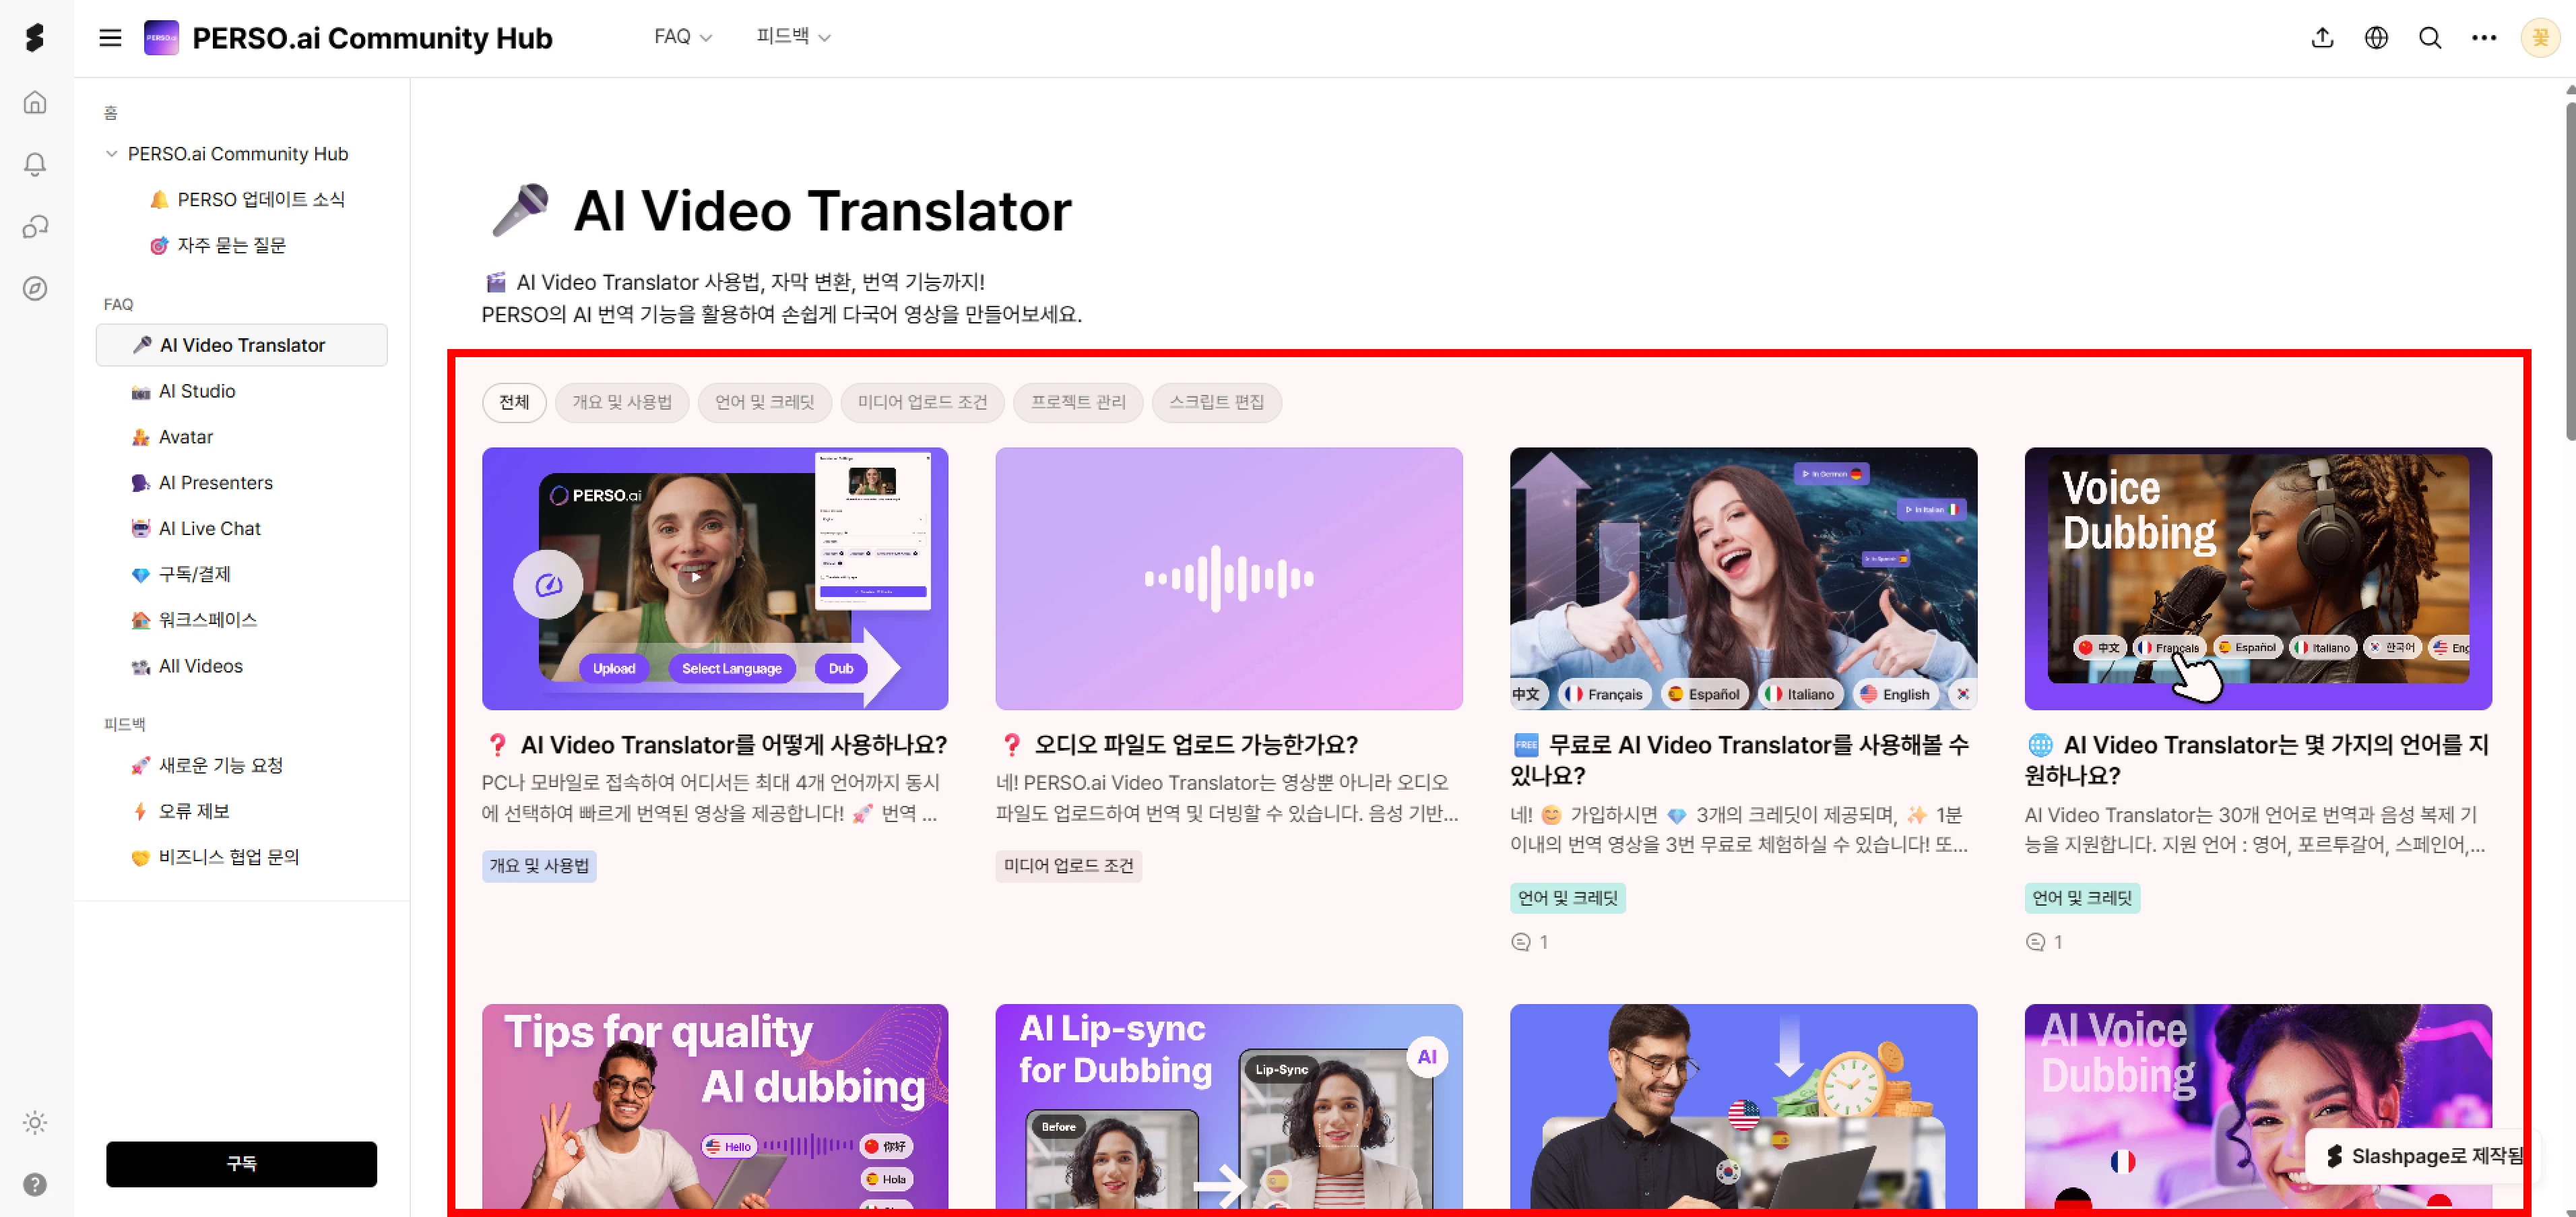The width and height of the screenshot is (2576, 1217).
Task: Open the help question mark icon
Action: pyautogui.click(x=35, y=1184)
